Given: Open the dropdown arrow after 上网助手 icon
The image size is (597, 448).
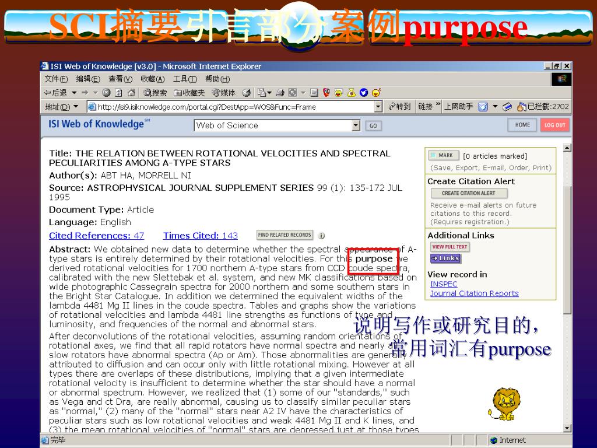Looking at the screenshot, I should coord(495,107).
